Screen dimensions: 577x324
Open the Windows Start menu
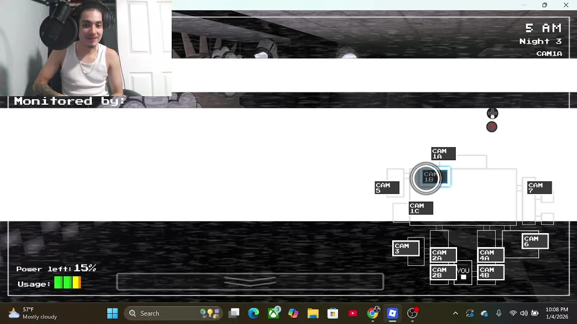pos(113,313)
